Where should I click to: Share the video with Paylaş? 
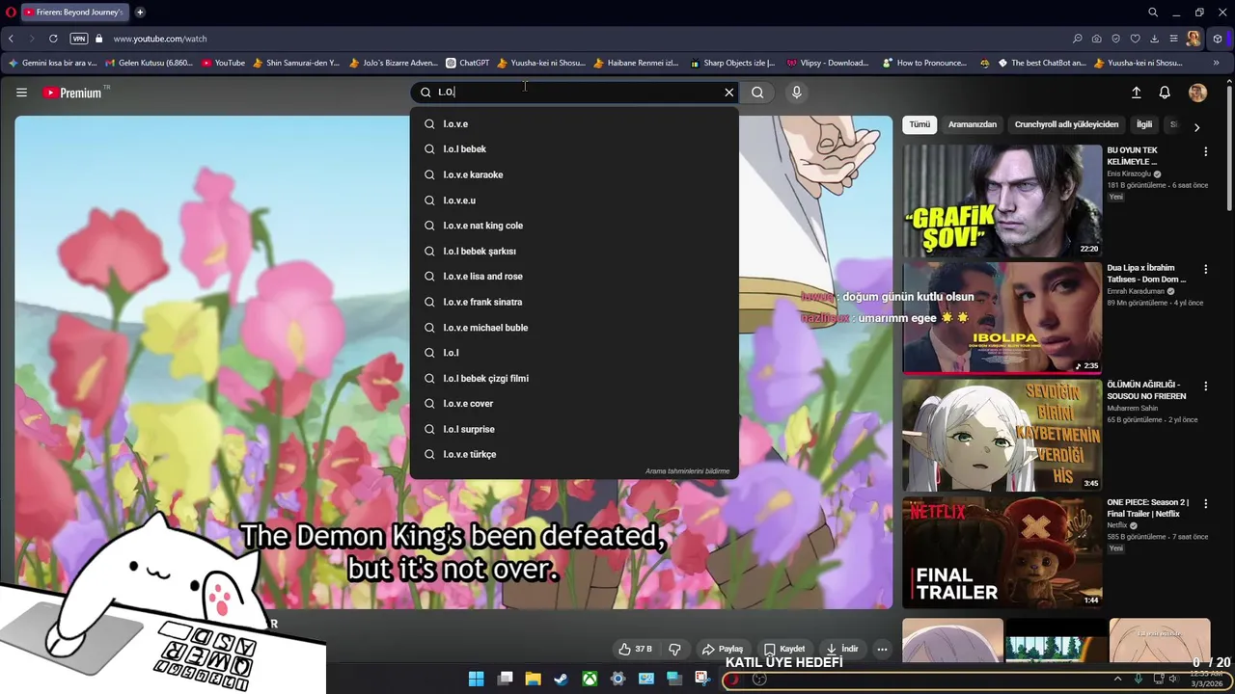[722, 649]
